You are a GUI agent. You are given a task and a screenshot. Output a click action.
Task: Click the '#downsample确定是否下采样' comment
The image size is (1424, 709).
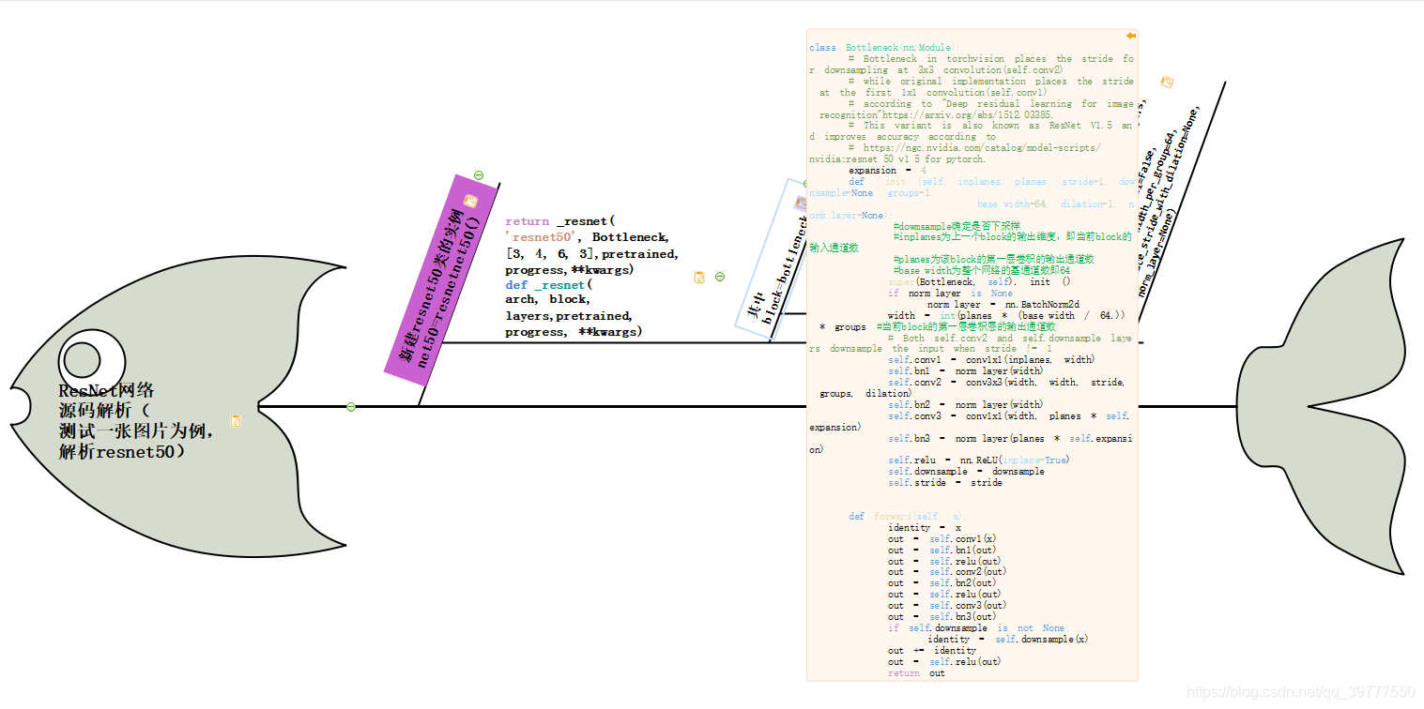pyautogui.click(x=957, y=226)
